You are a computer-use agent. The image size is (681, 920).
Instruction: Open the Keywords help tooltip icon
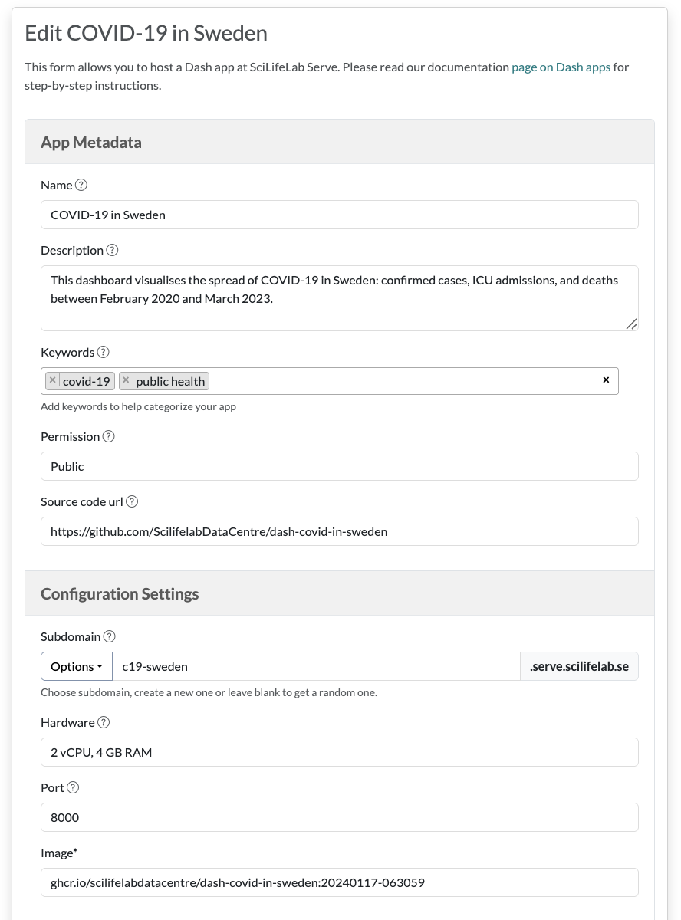click(x=104, y=353)
